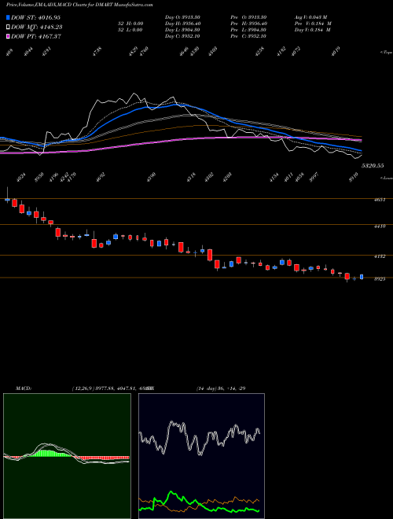Click the magenta DOW PT legend square

pyautogui.click(x=8, y=36)
